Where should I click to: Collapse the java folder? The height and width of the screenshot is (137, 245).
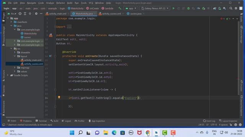(x=11, y=26)
